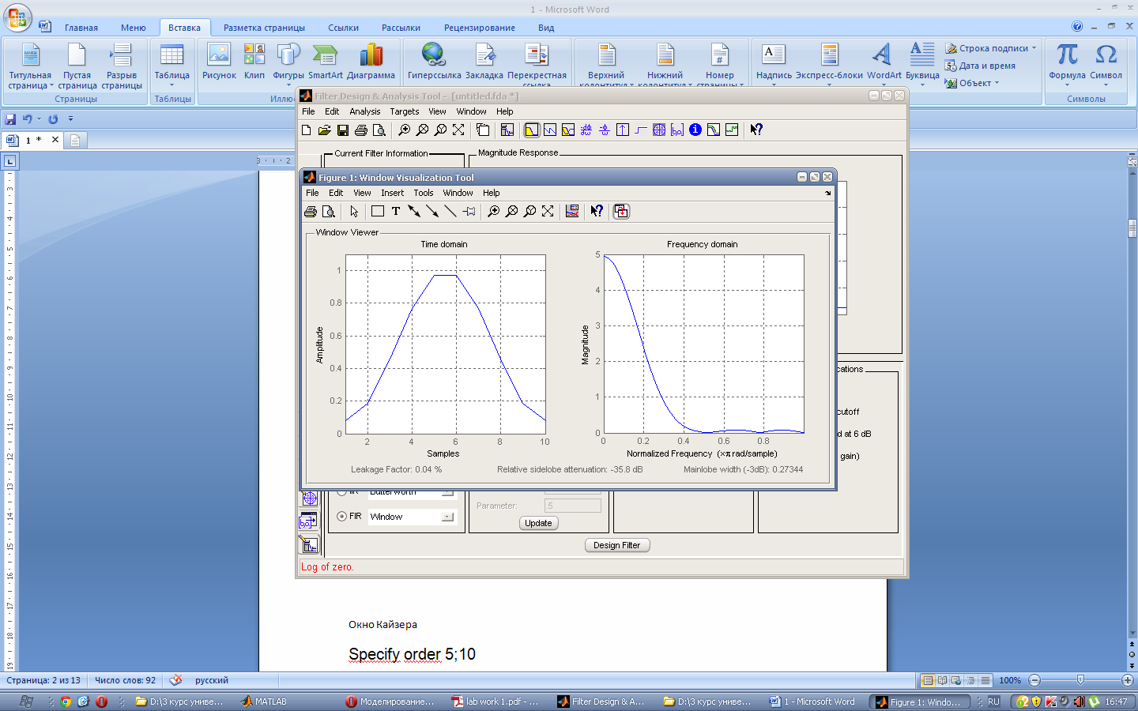Click Zoom Out icon in Window Visualization Tool
Image resolution: width=1138 pixels, height=711 pixels.
(x=511, y=212)
